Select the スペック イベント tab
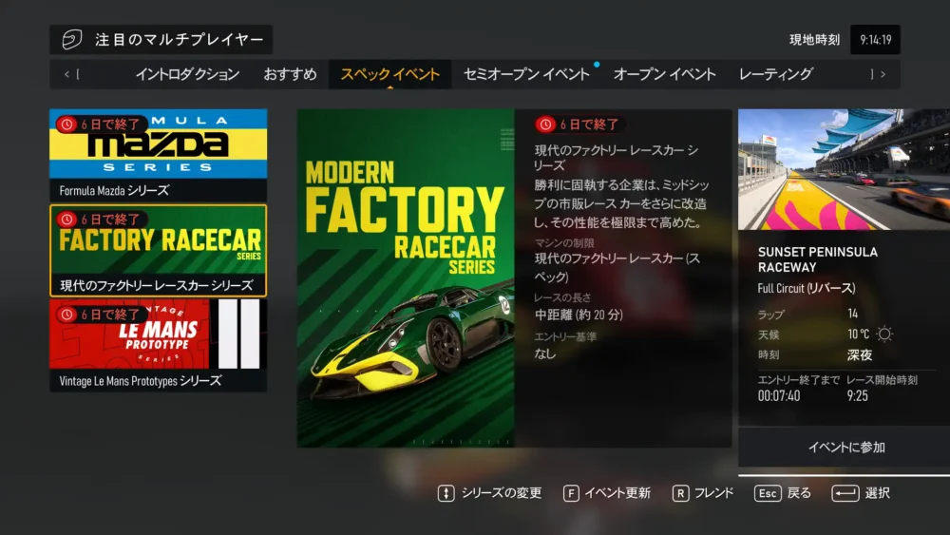This screenshot has width=950, height=535. [390, 74]
